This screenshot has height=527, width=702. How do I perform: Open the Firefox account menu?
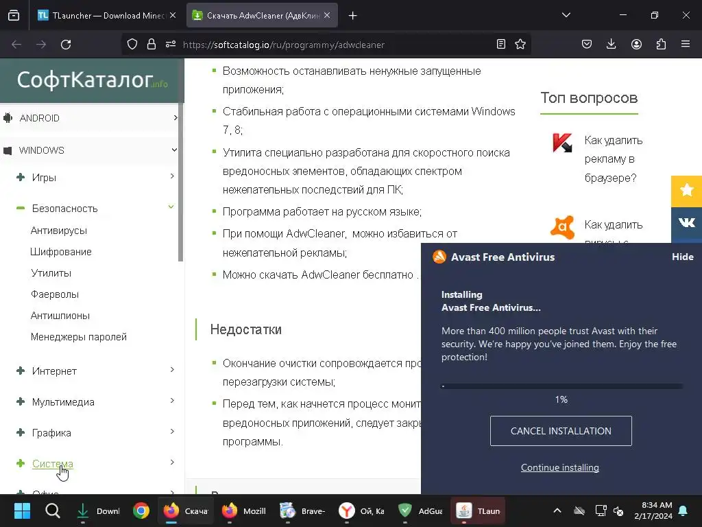pyautogui.click(x=636, y=45)
